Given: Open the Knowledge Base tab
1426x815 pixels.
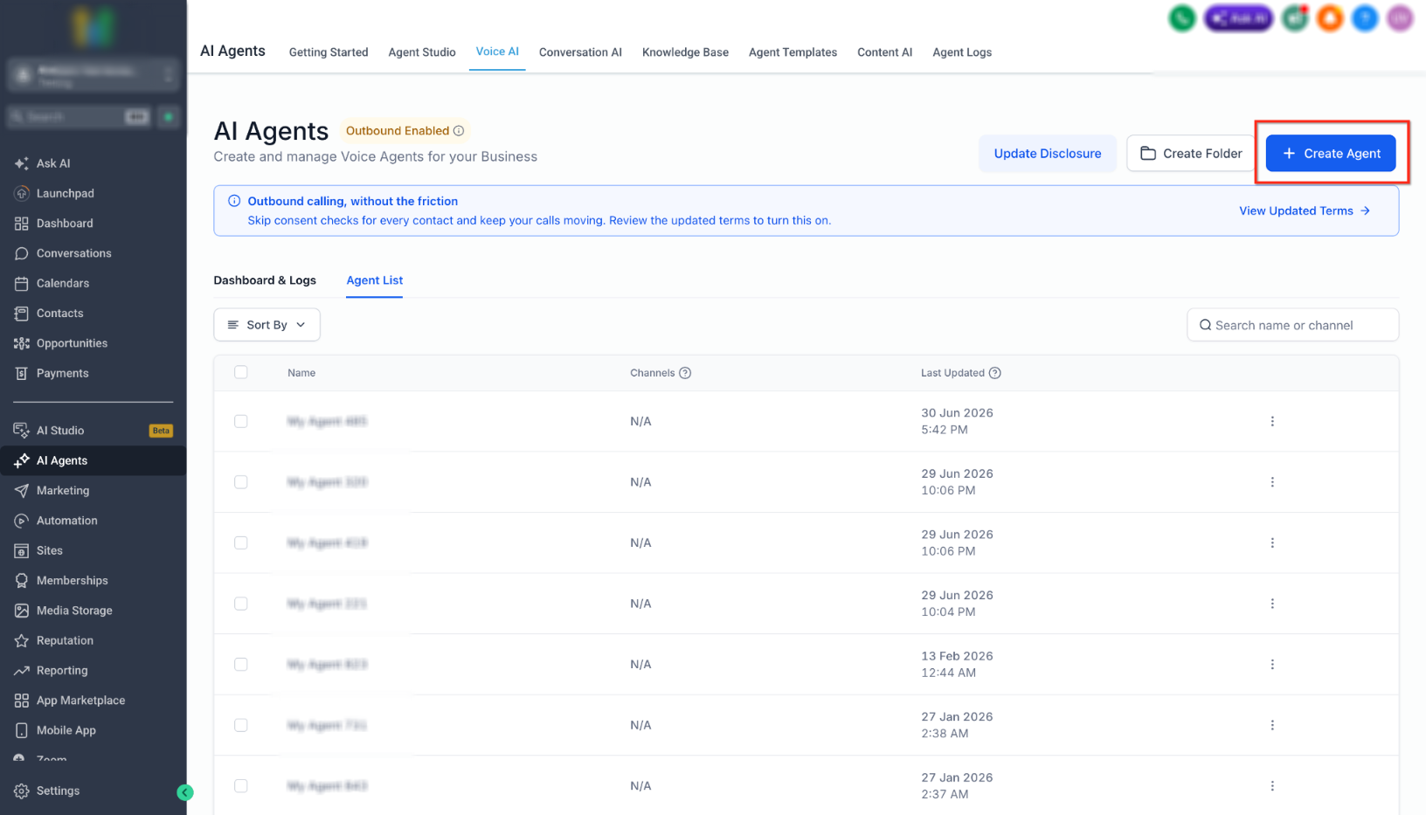Looking at the screenshot, I should point(685,52).
